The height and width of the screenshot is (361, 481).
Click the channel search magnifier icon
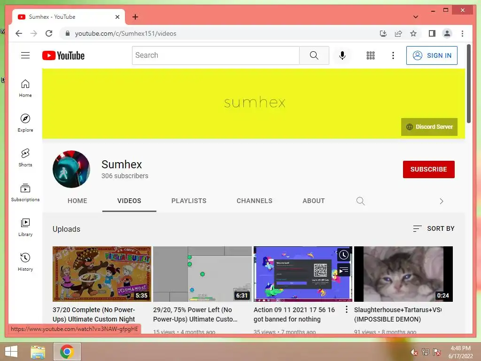(360, 201)
